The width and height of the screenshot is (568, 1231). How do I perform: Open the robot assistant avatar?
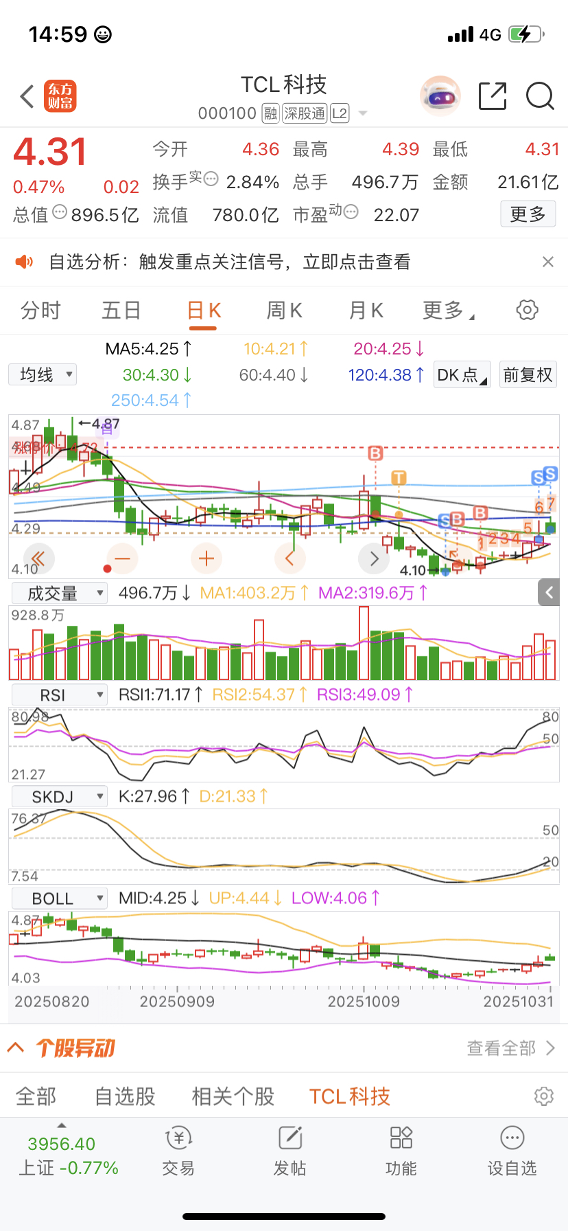tap(440, 96)
